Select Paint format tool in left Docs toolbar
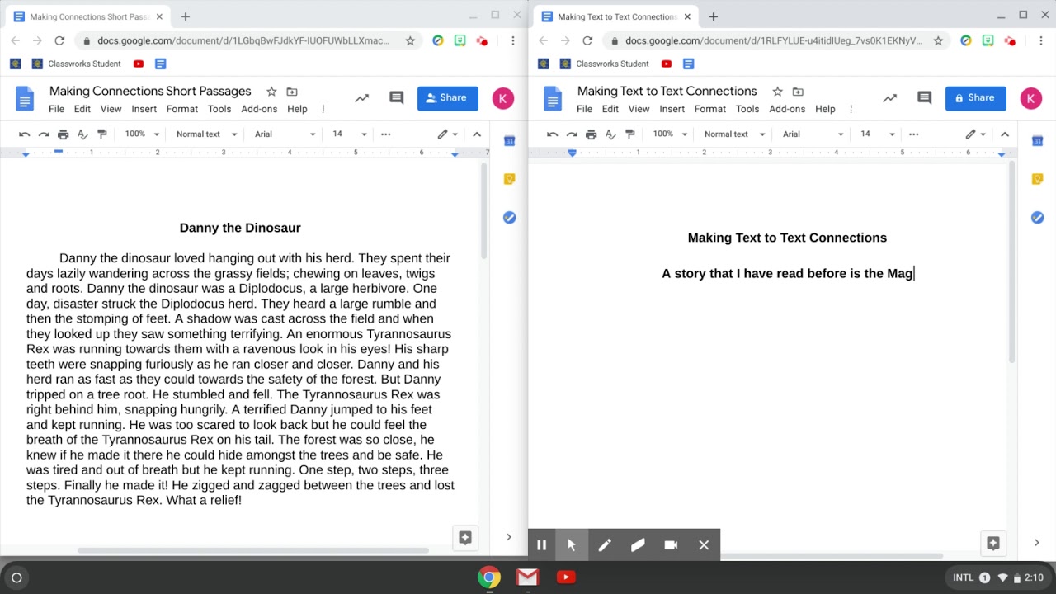Screen dimensions: 1056x594 coord(102,134)
